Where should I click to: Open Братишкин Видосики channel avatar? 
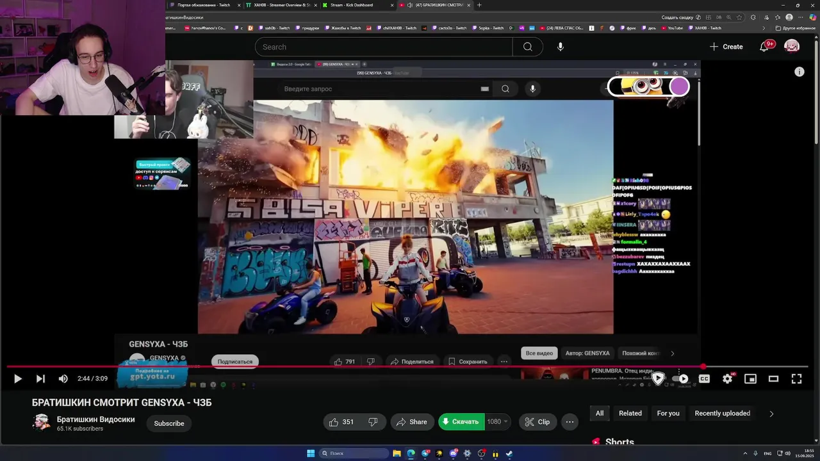[x=42, y=423]
